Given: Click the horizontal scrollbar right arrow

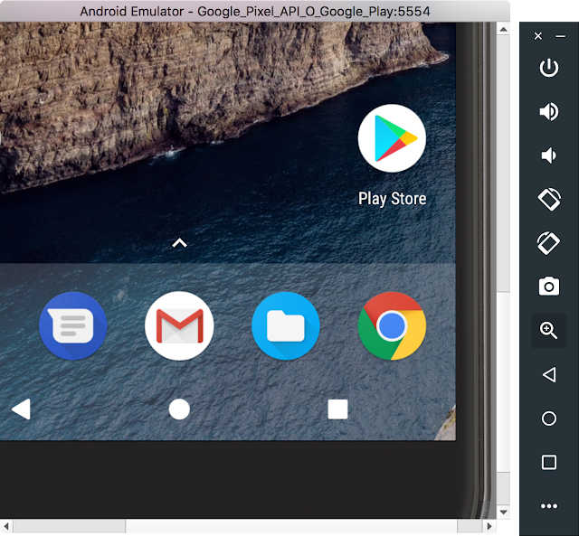Looking at the screenshot, I should click(x=489, y=526).
